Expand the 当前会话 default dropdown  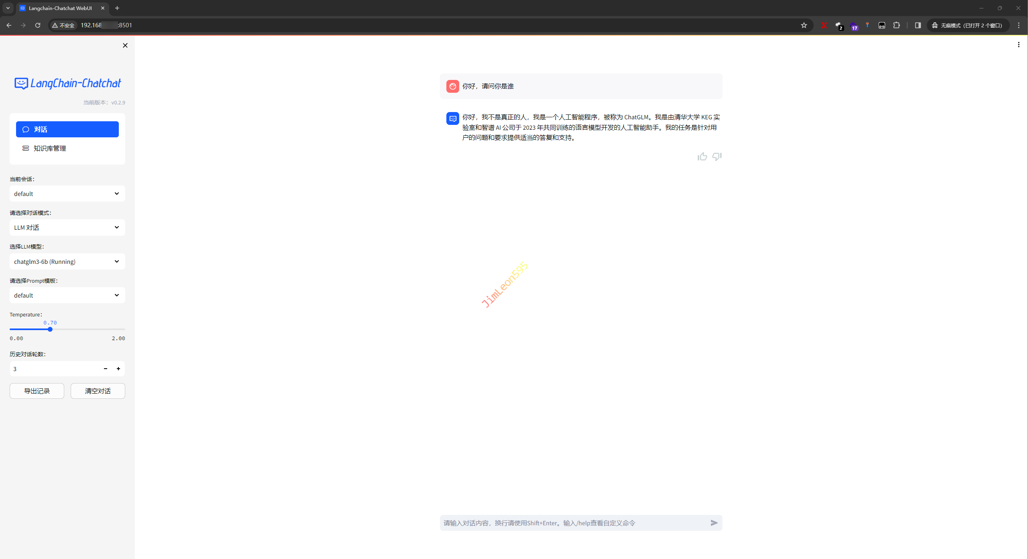click(67, 194)
